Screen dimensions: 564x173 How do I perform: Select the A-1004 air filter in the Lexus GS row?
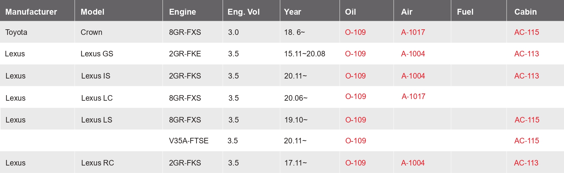coord(413,54)
